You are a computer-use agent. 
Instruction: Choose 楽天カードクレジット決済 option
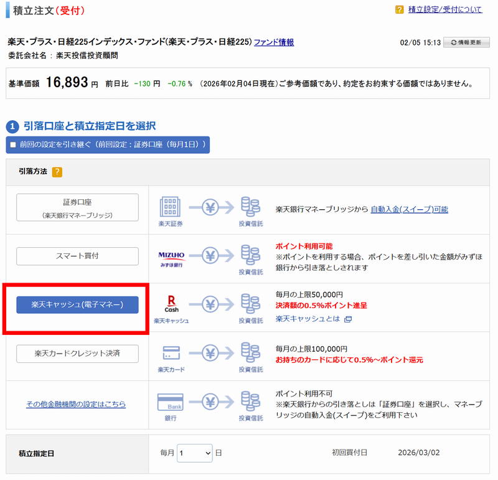(x=77, y=353)
